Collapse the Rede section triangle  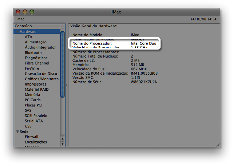[17, 131]
